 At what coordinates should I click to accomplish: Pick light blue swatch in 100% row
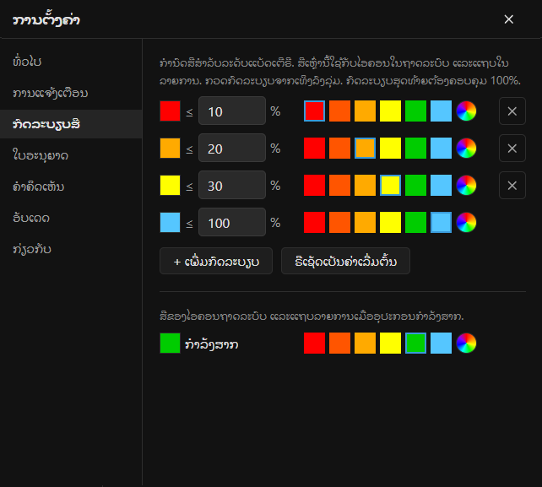441,222
